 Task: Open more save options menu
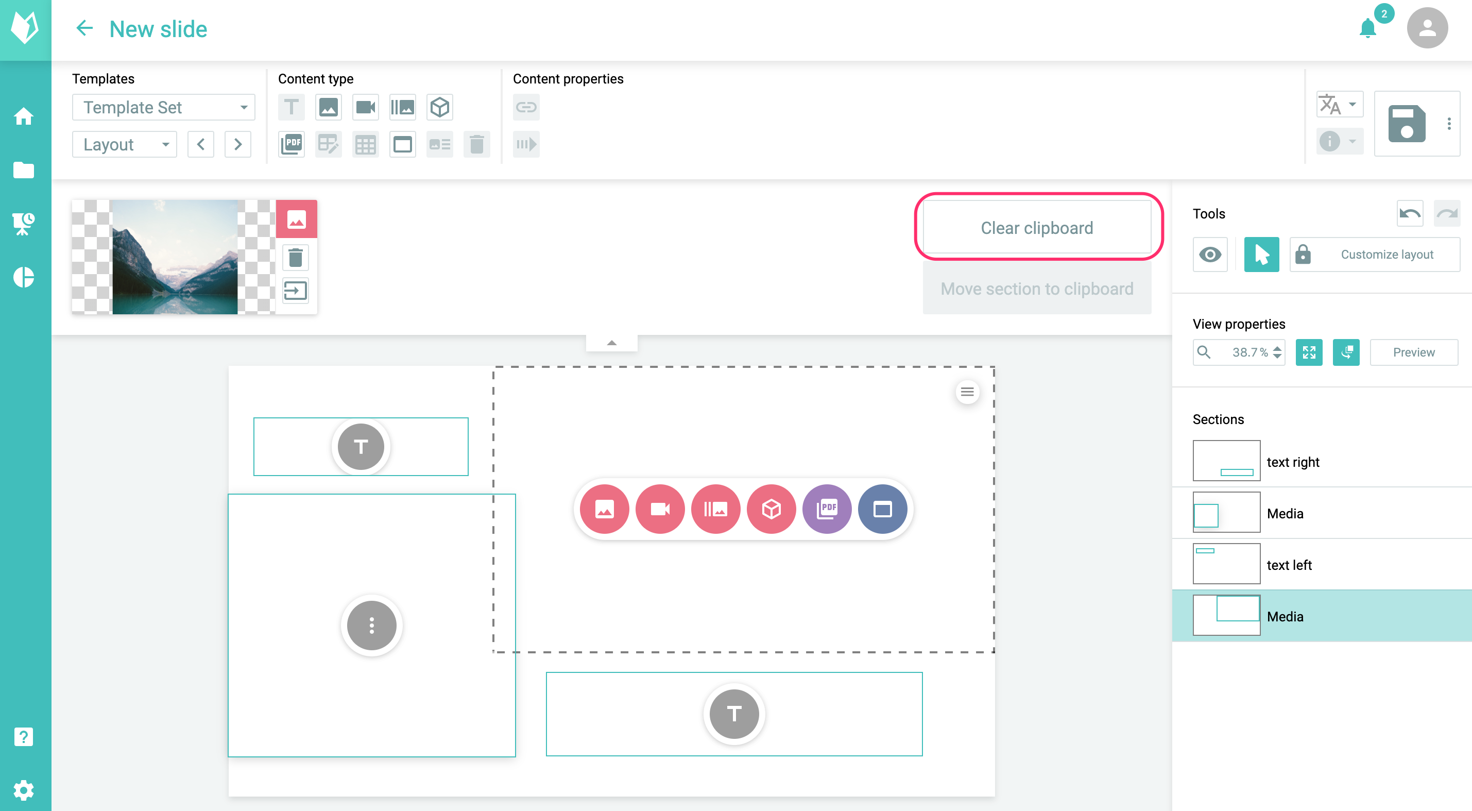(1449, 124)
